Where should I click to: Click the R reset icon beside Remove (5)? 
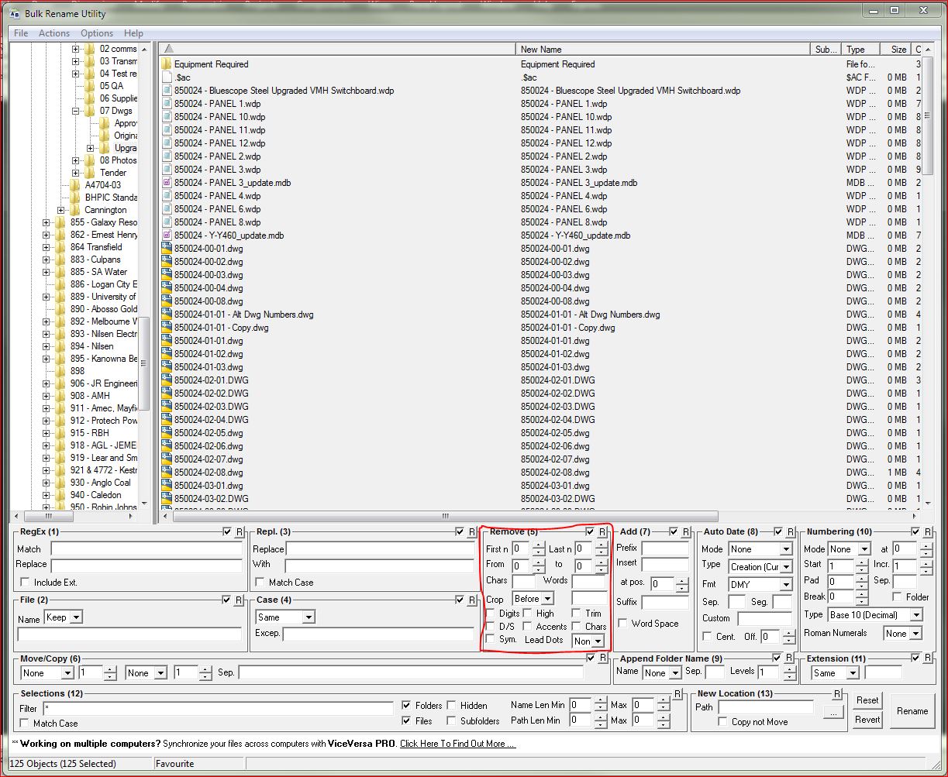pos(603,532)
